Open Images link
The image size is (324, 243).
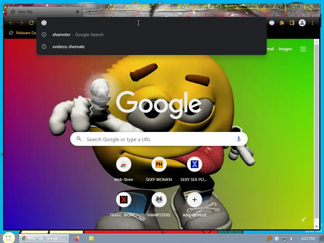(285, 49)
